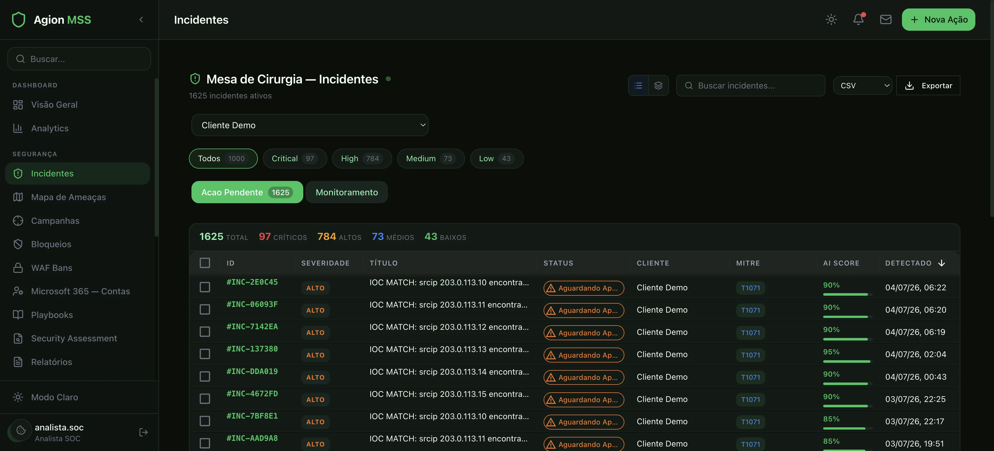This screenshot has width=994, height=451.
Task: Select checkbox for #INC-DDA019
Action: coord(205,377)
